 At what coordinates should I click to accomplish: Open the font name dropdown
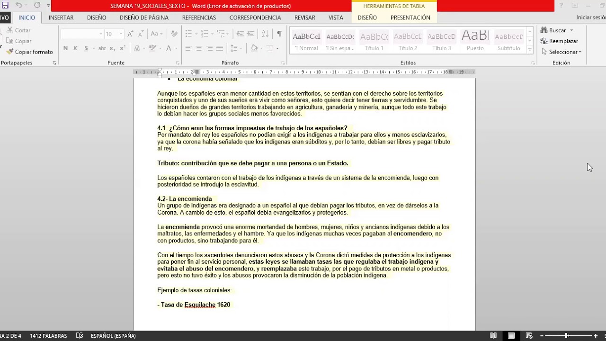pyautogui.click(x=100, y=34)
